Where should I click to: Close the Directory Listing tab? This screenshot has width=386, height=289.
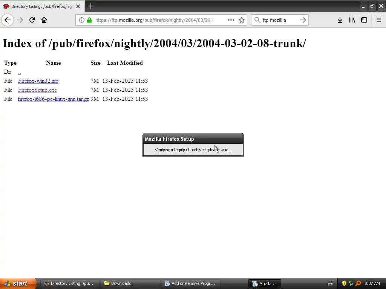[x=78, y=6]
